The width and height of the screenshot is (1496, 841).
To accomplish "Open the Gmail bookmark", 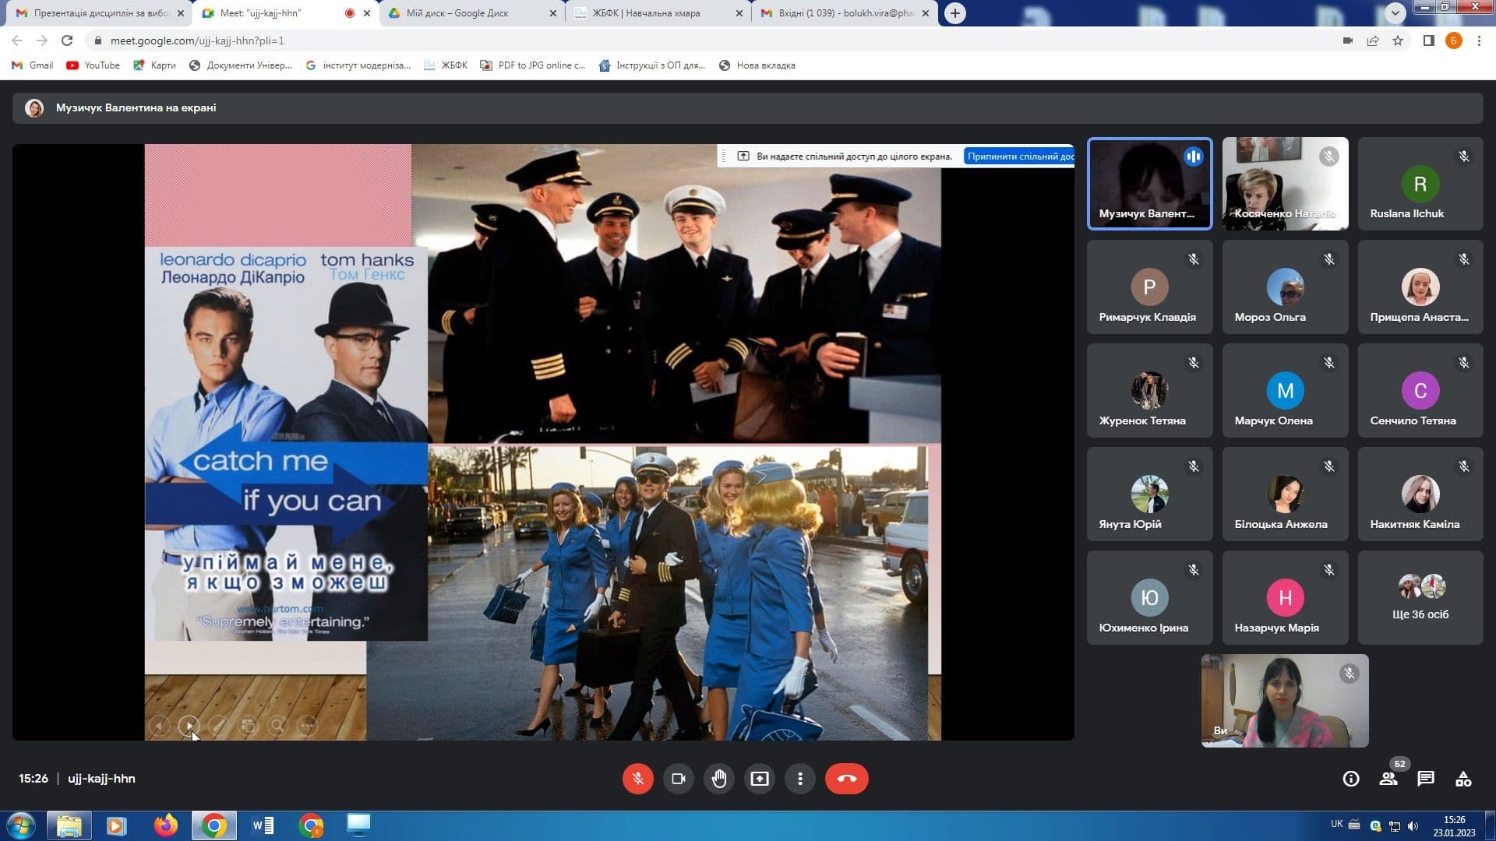I will [33, 65].
